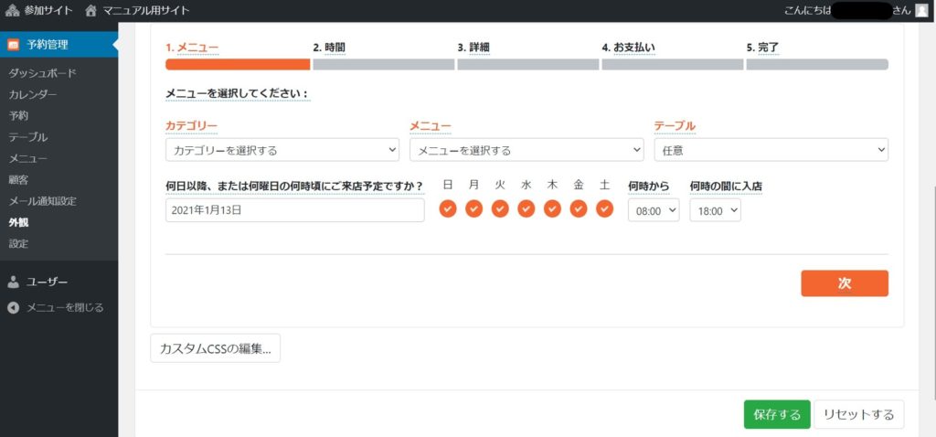Click the メニューを閉じる collapse arrow icon
This screenshot has width=936, height=437.
click(14, 307)
